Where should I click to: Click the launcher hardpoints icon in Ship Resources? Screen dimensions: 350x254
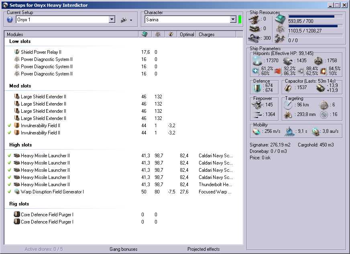tap(254, 28)
